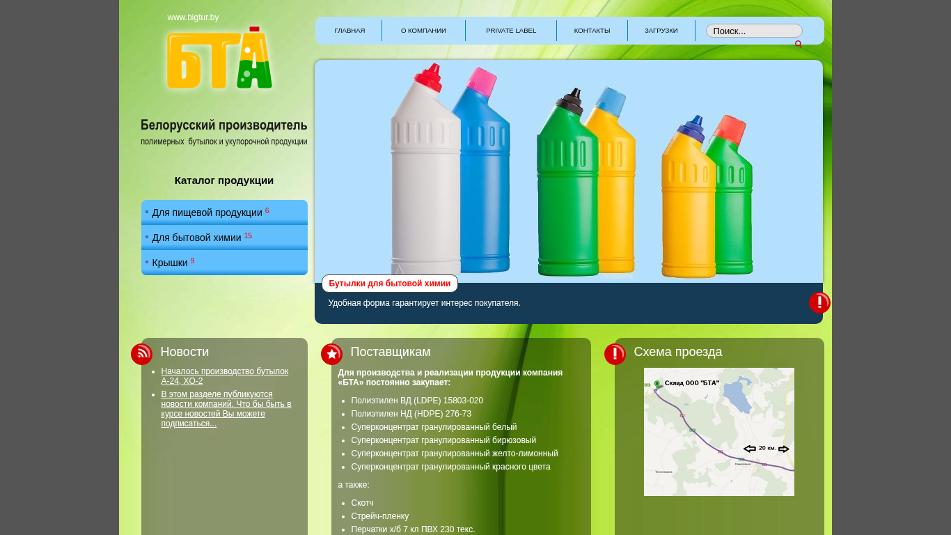The height and width of the screenshot is (535, 951).
Task: Click Суперконцентрат гранулированный бирюзовый list item
Action: point(443,440)
